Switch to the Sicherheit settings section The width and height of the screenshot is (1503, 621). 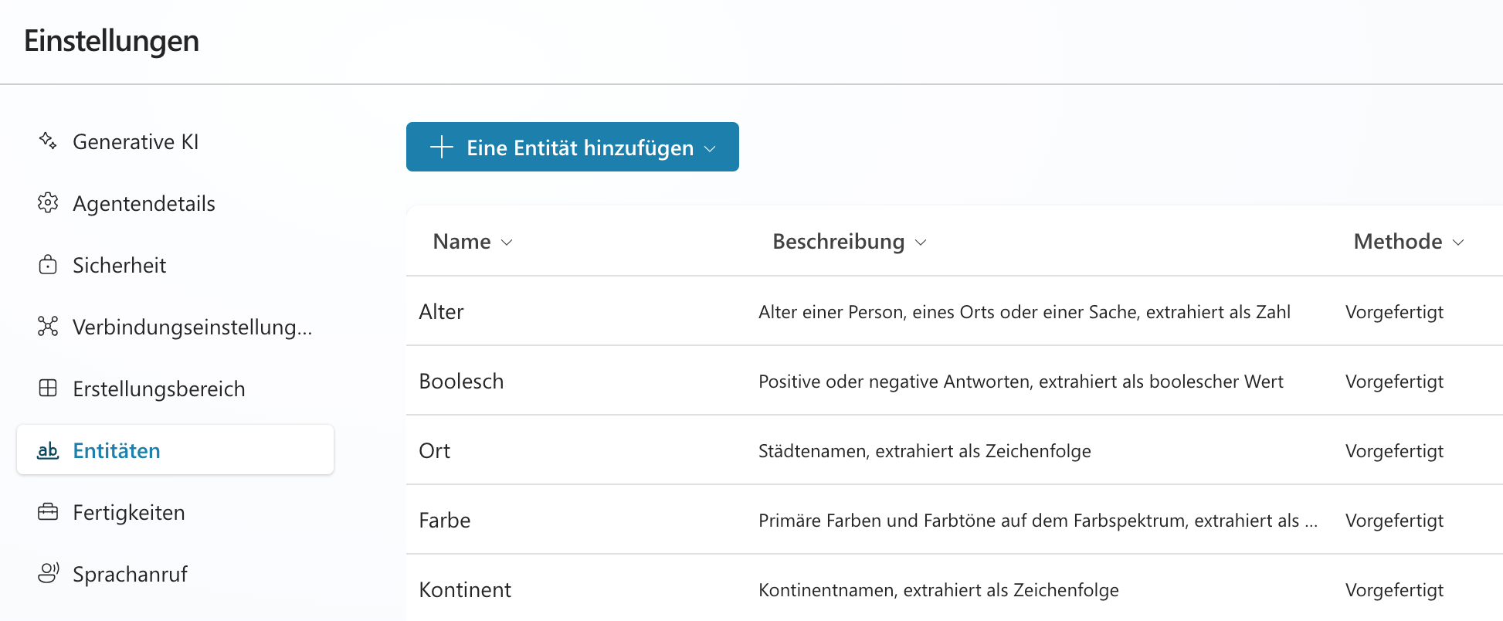120,265
